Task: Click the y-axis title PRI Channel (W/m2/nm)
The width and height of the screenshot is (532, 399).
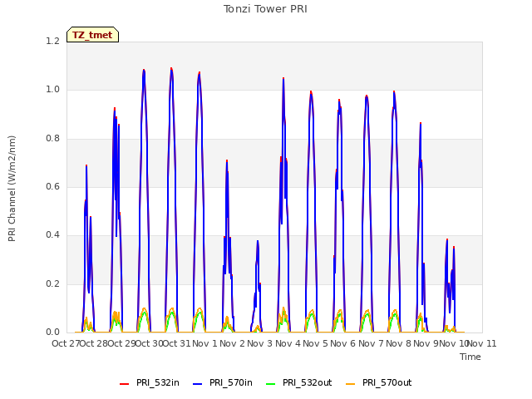Action: pos(12,189)
